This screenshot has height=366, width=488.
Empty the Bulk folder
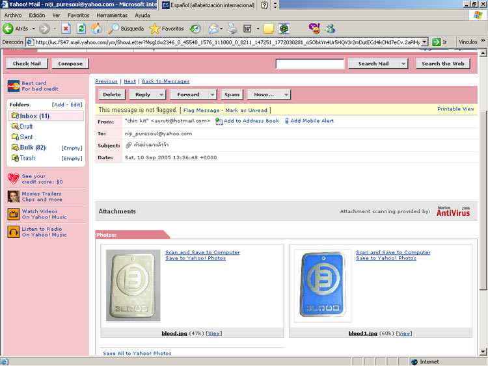pos(72,148)
